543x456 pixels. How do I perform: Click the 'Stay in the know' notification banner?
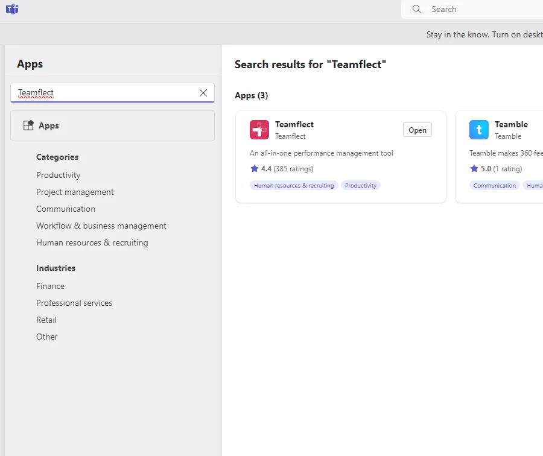point(484,34)
